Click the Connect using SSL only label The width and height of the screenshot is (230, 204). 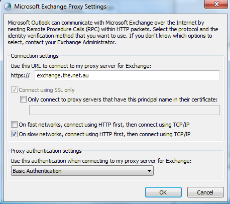point(47,90)
